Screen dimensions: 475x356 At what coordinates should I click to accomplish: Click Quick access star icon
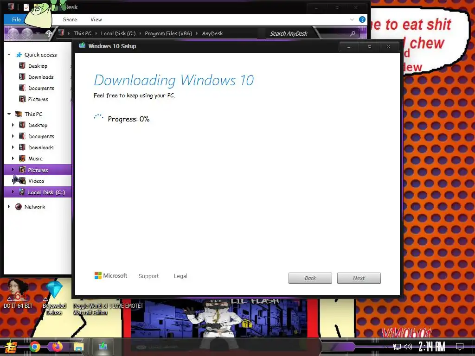19,55
